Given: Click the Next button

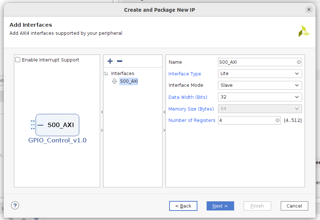Looking at the screenshot, I should (x=220, y=206).
